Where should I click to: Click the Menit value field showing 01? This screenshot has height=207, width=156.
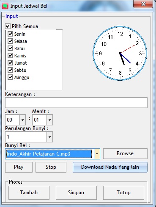tap(39, 120)
